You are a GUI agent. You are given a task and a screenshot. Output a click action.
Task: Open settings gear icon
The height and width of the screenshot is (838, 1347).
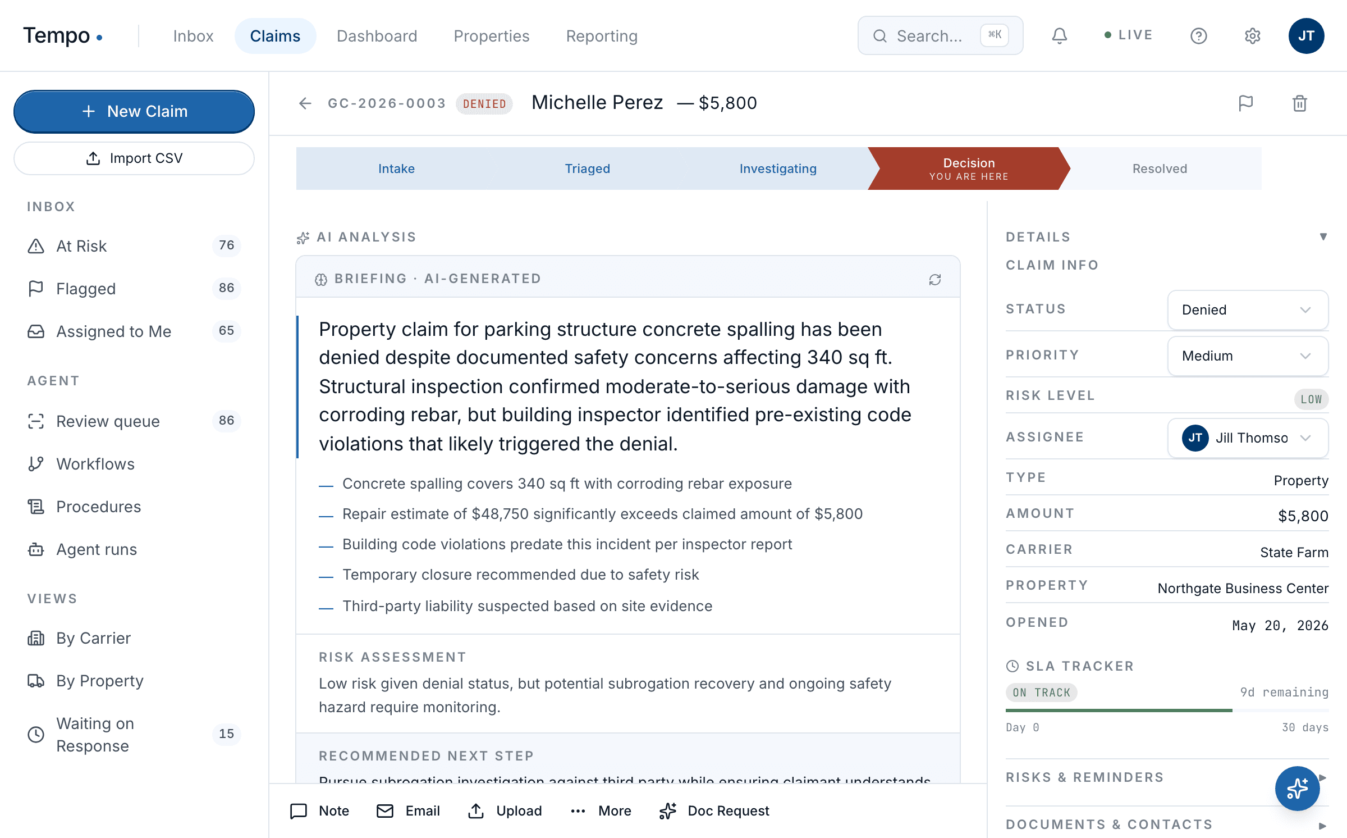(1252, 36)
